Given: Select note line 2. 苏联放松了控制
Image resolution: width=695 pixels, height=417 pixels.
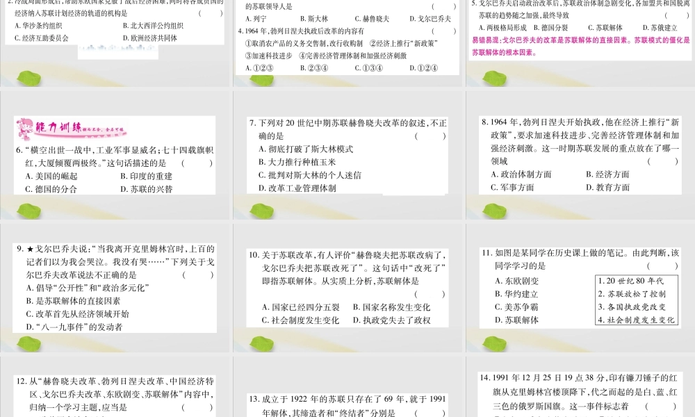Looking at the screenshot, I should click(632, 294).
